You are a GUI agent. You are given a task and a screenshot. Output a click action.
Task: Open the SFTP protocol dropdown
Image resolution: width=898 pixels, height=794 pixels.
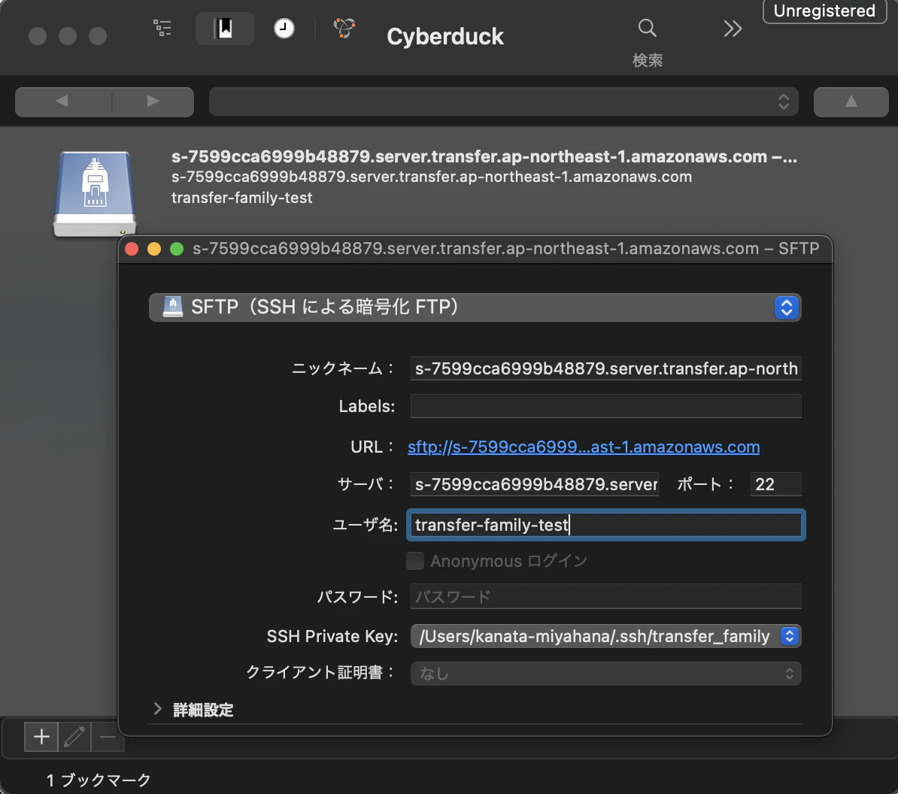(475, 308)
